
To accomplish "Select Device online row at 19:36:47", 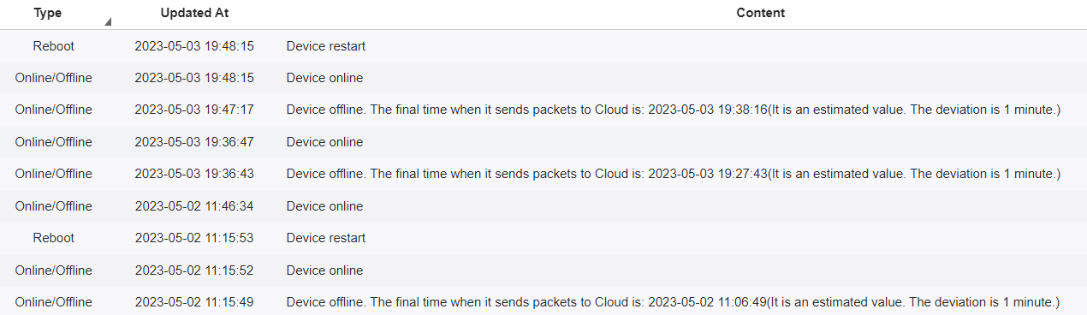I will point(543,142).
